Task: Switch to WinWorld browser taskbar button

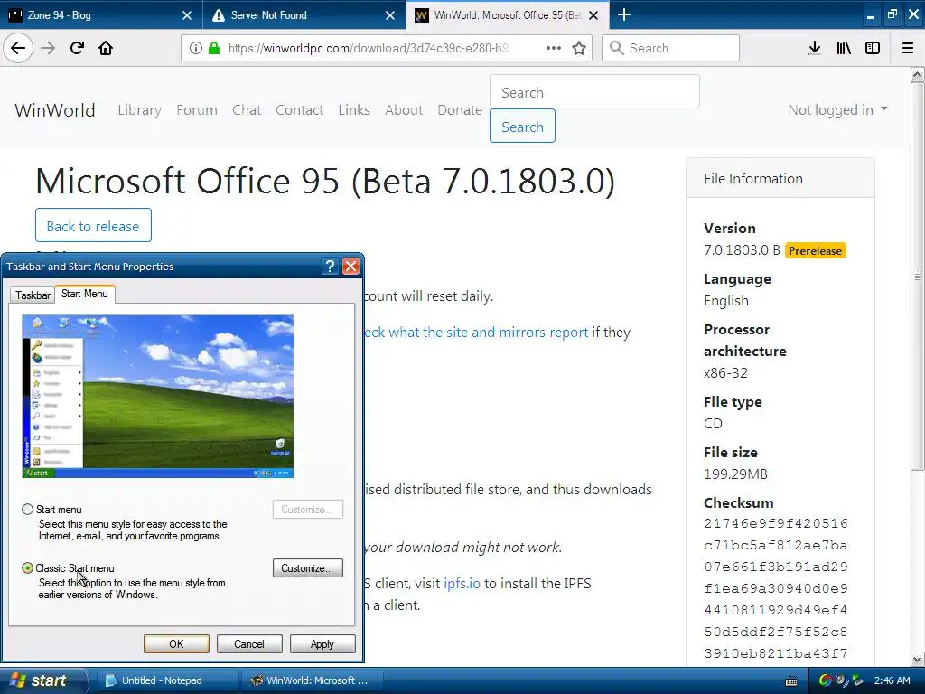Action: tap(312, 680)
